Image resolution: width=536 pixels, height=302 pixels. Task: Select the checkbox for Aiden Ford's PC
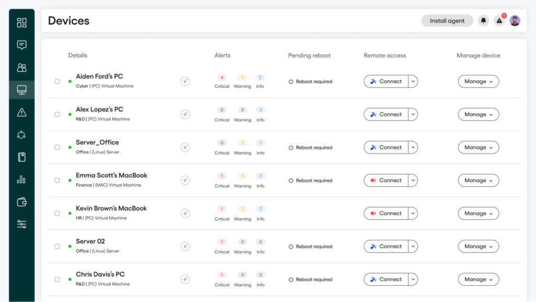tap(57, 81)
